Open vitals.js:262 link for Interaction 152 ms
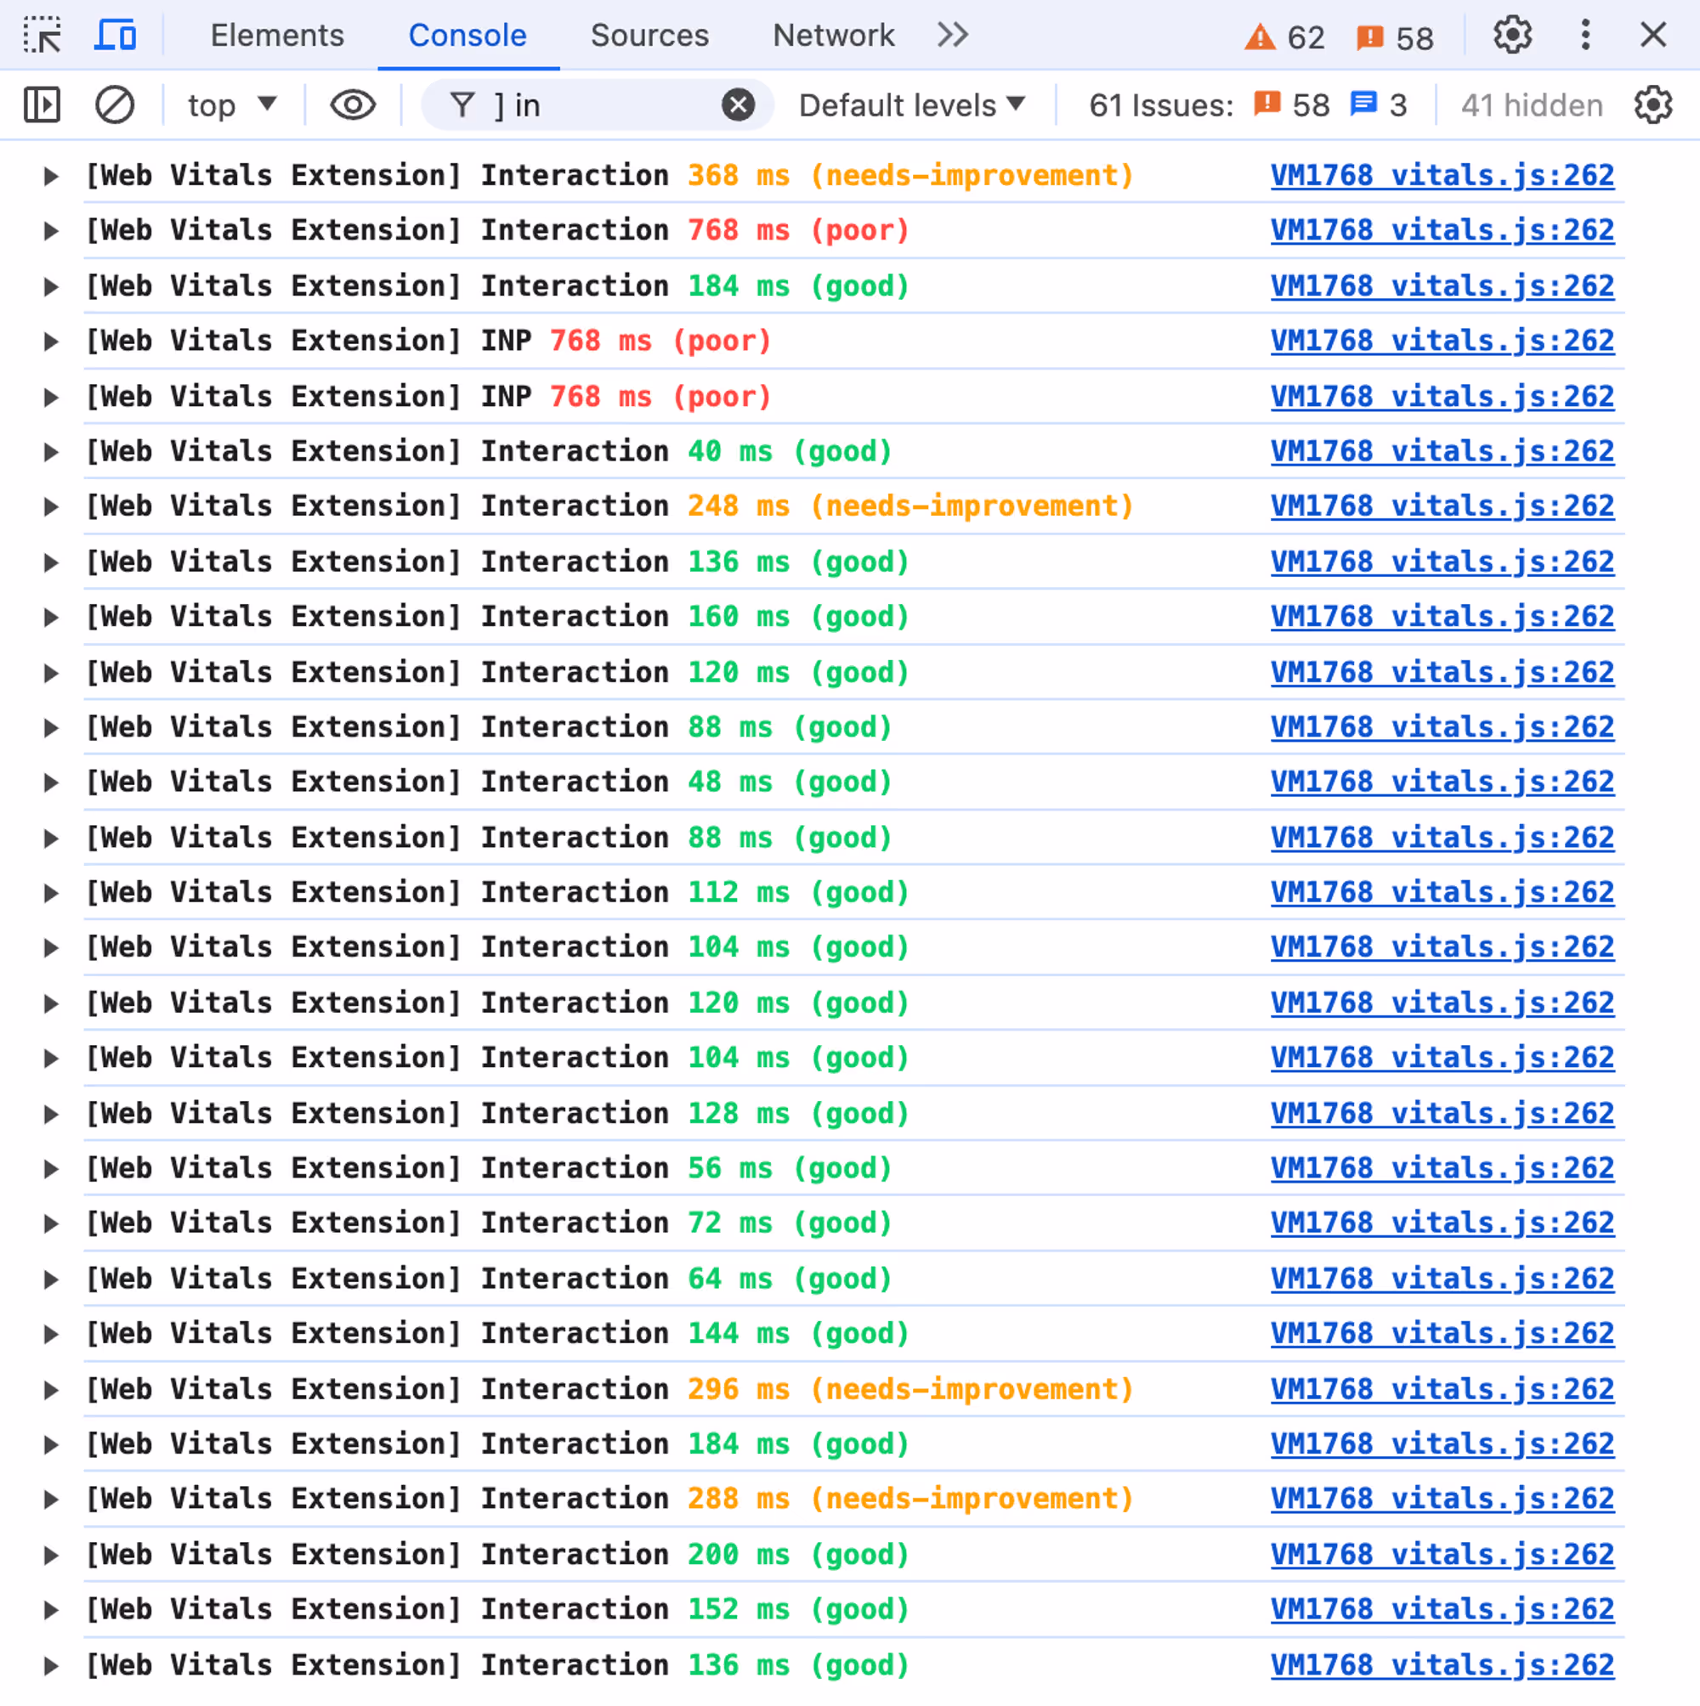1700x1706 pixels. point(1442,1609)
